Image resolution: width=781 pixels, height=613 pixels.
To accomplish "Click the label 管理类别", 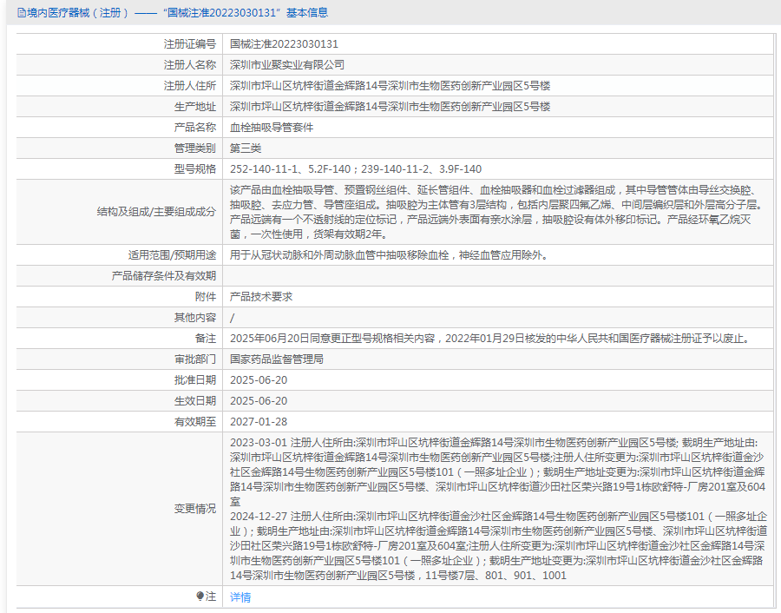I will click(194, 148).
